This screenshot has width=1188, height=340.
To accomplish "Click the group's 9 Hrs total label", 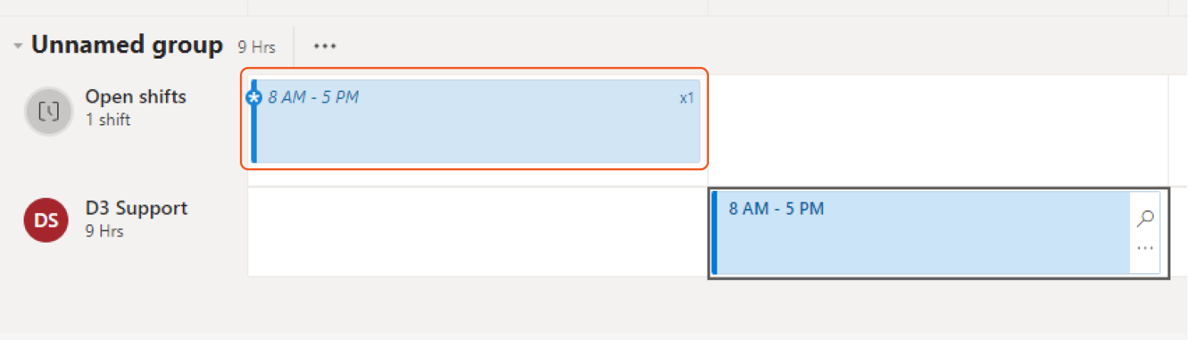I will tap(256, 47).
